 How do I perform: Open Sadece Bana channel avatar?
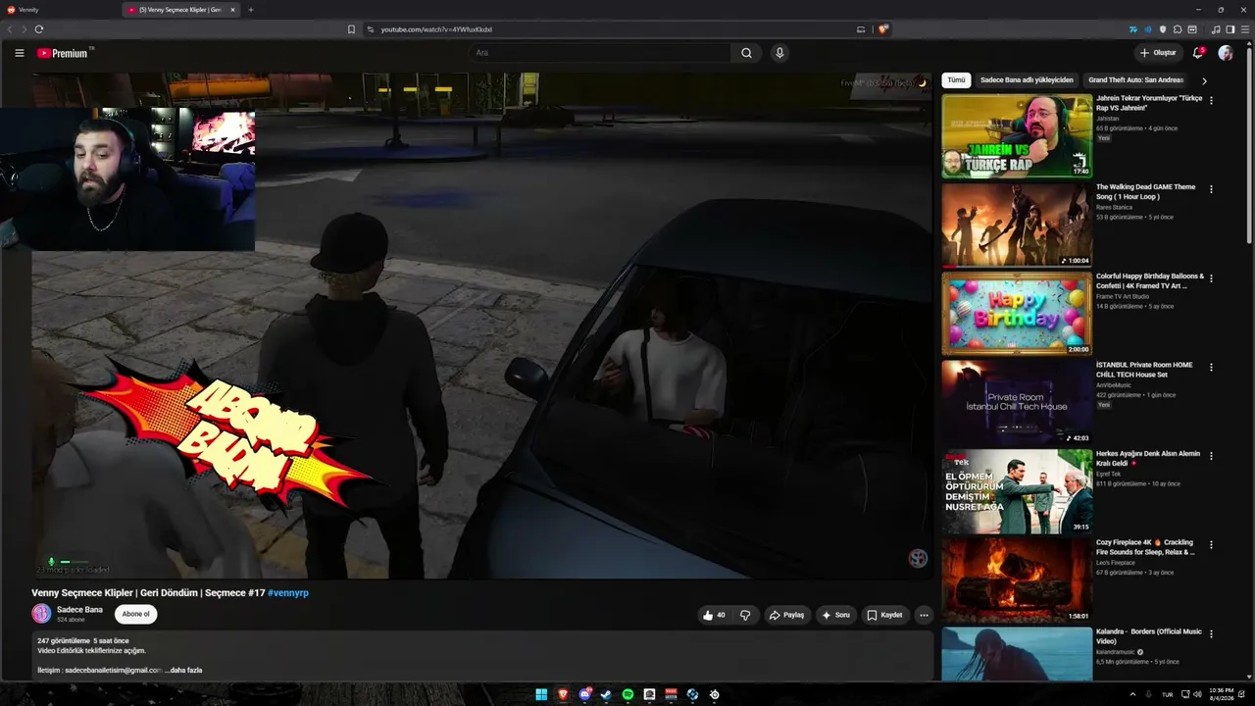(41, 614)
